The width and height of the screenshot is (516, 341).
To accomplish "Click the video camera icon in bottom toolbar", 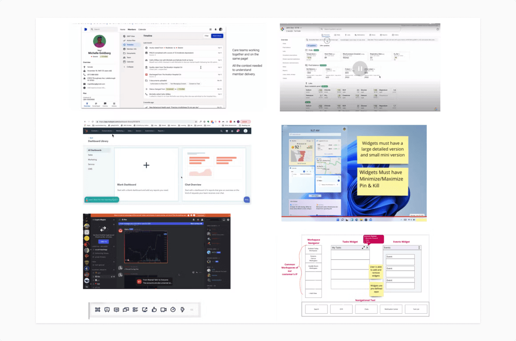I will 163,310.
